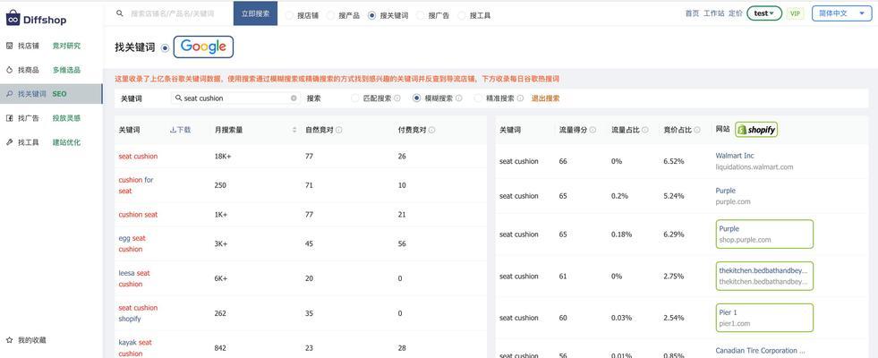Click info icon next to 流量得分

pos(593,130)
